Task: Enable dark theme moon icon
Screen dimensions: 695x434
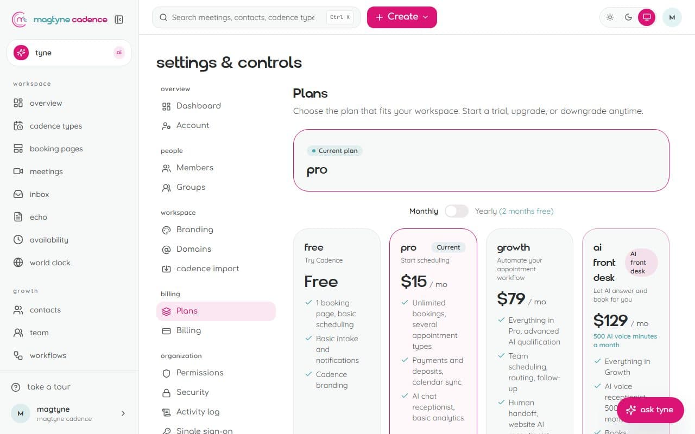Action: tap(628, 17)
